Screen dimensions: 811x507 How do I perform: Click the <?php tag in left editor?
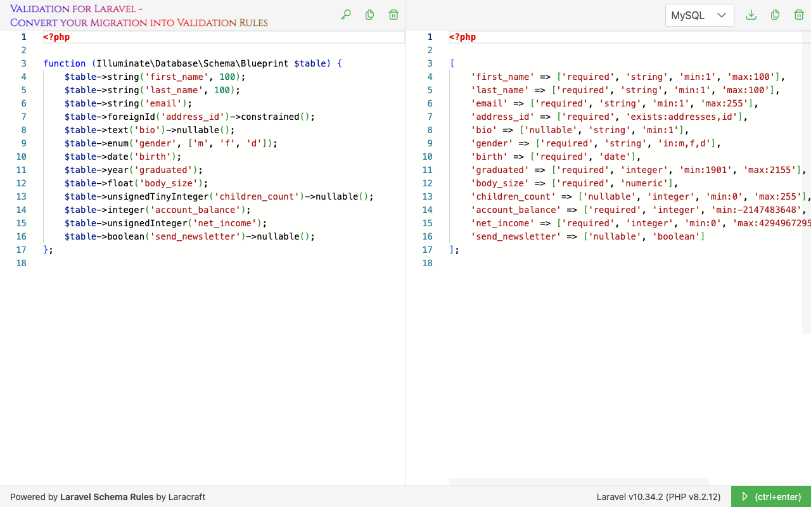pos(56,37)
